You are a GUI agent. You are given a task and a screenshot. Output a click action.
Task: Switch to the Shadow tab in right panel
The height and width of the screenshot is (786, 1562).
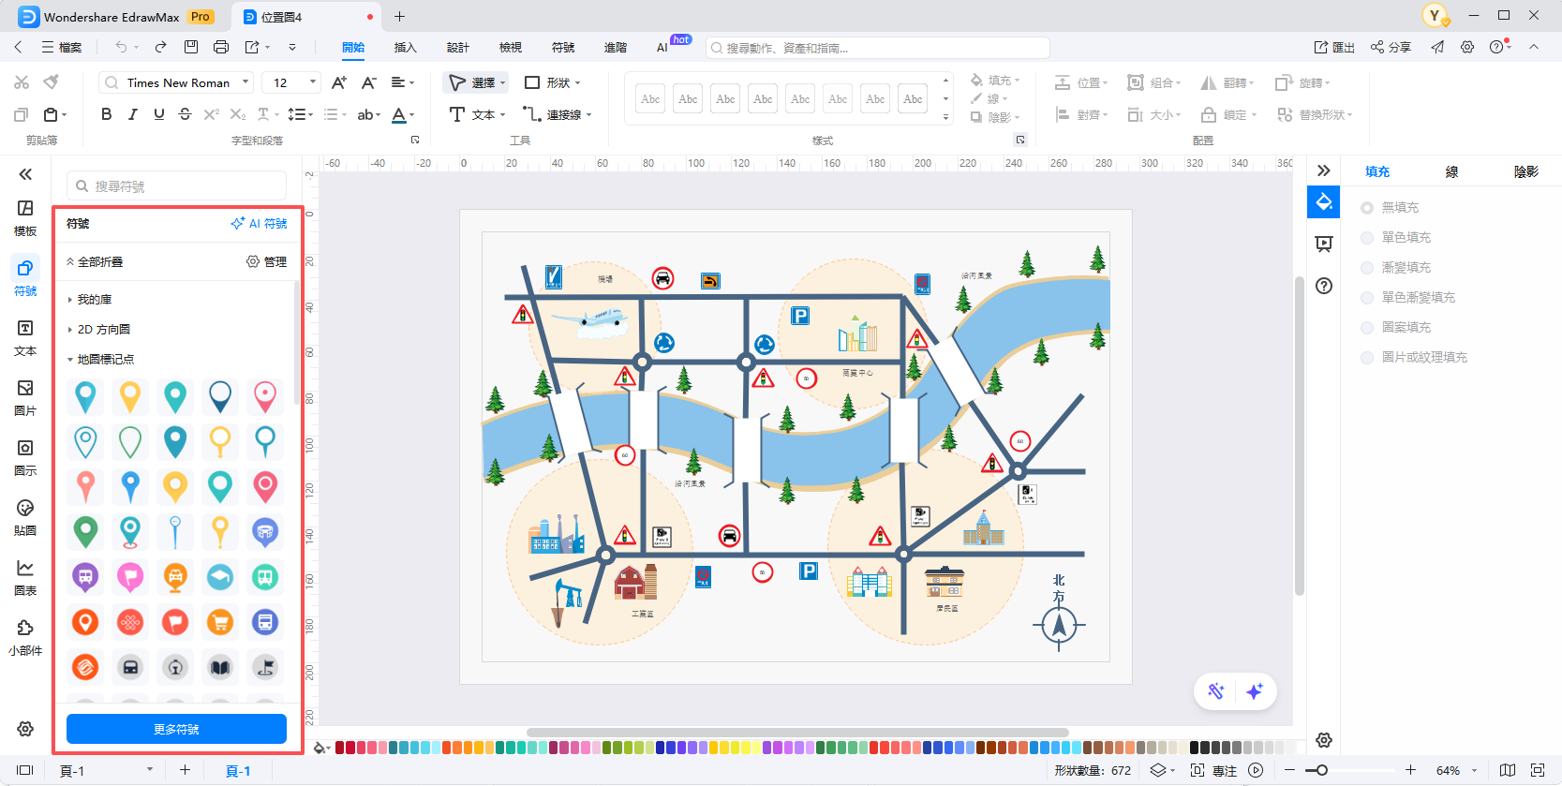1525,171
